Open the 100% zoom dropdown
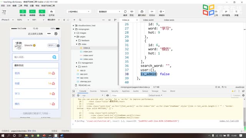 click(23, 20)
